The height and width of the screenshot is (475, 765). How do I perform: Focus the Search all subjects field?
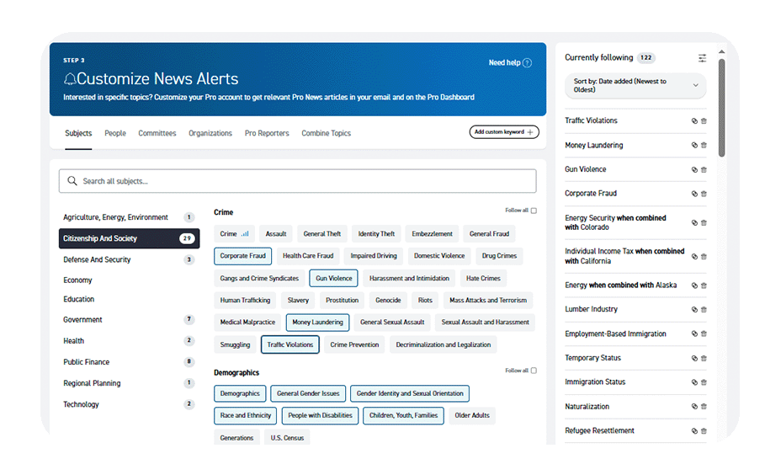(298, 181)
